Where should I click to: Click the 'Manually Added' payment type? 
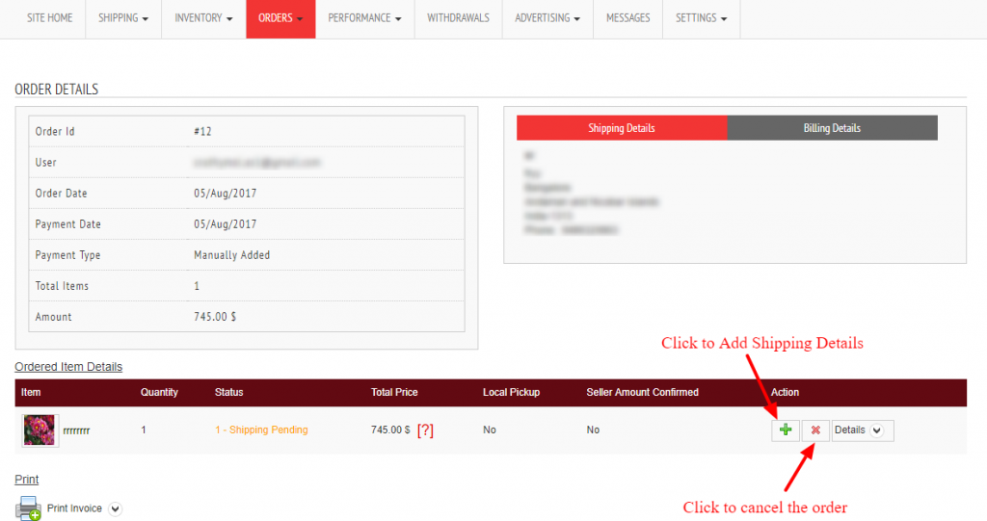231,255
